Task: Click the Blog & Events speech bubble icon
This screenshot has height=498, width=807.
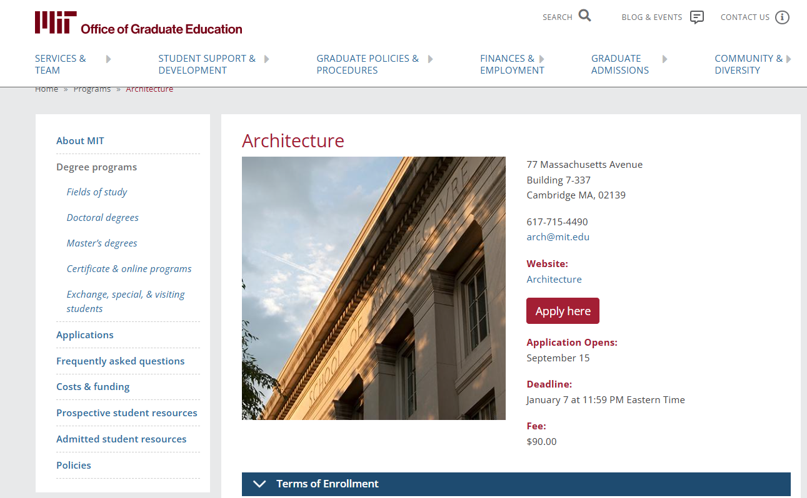Action: [x=697, y=17]
